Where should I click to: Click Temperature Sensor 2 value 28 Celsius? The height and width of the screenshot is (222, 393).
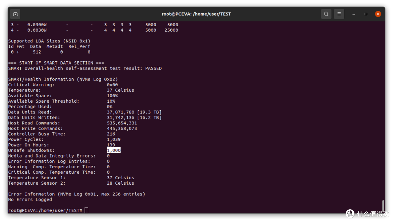(120, 183)
